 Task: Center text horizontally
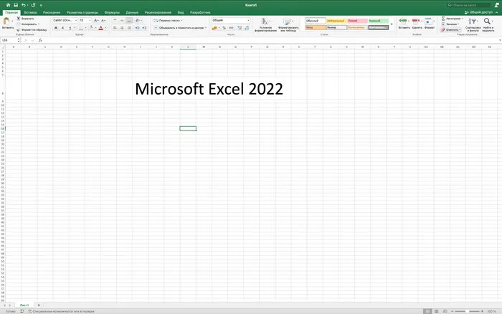(x=122, y=28)
